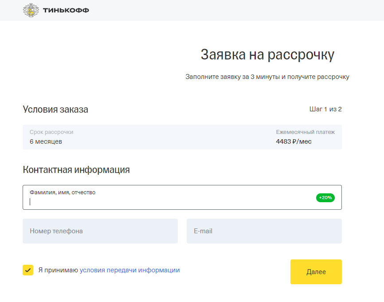Click the green +20% badge
384x302 pixels.
click(x=325, y=198)
